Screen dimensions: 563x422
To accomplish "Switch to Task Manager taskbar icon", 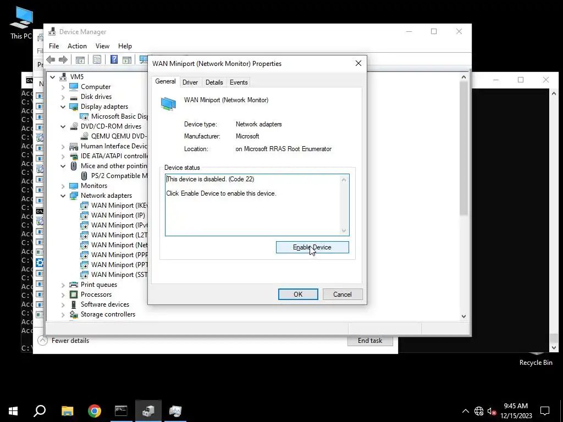I will click(175, 411).
